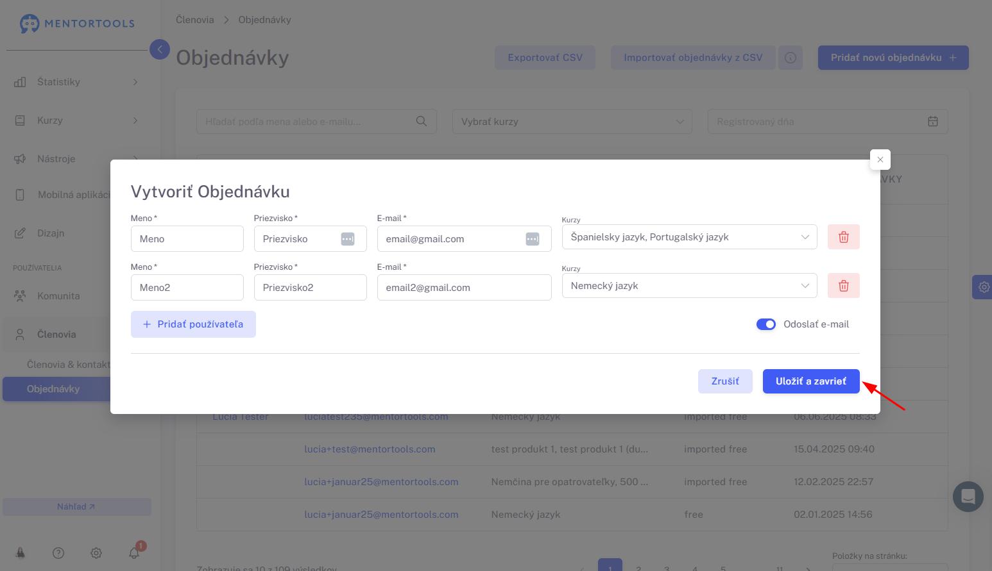
Task: Expand the Vybrať kurzy filter dropdown
Action: pyautogui.click(x=572, y=122)
